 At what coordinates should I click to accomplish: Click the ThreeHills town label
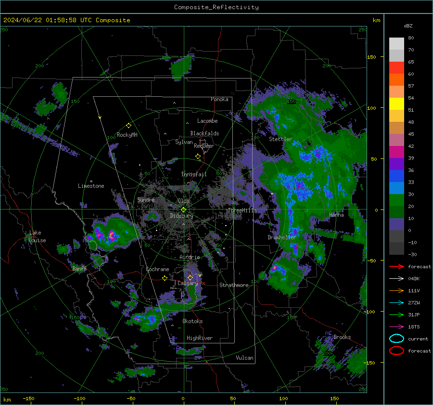[242, 210]
